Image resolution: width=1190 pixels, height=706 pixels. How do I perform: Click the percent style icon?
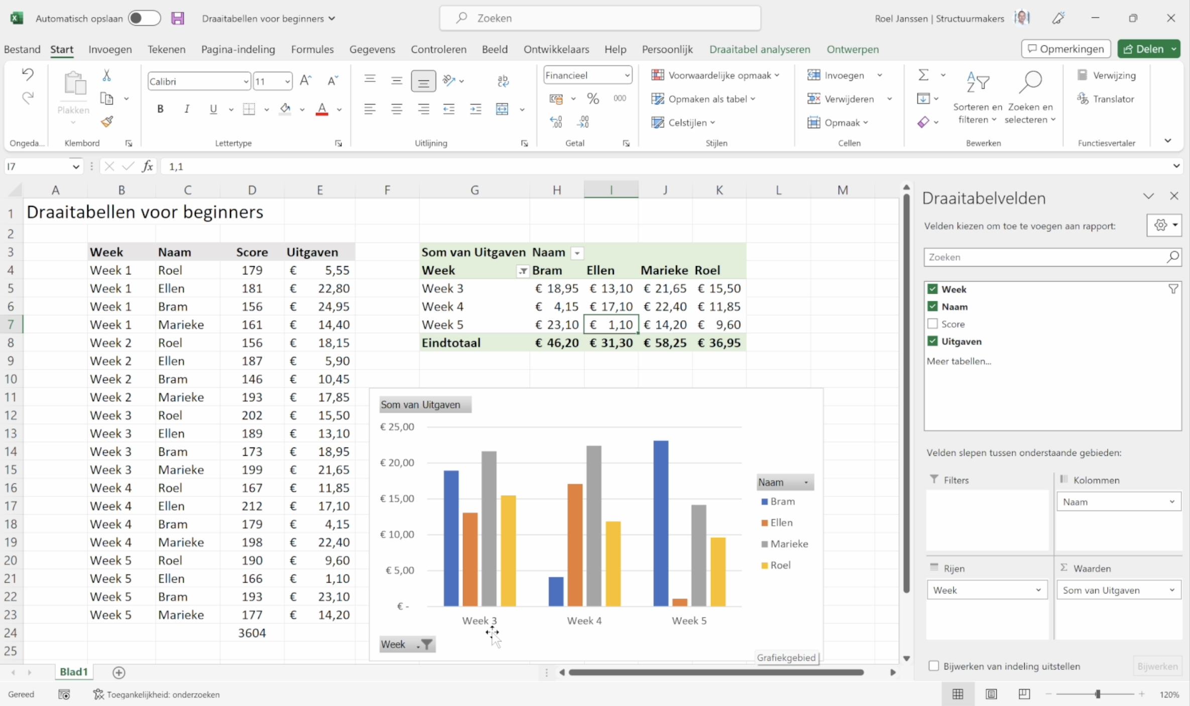pyautogui.click(x=593, y=99)
